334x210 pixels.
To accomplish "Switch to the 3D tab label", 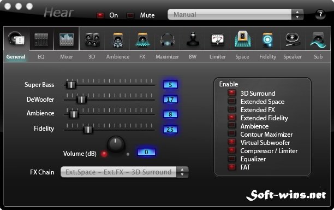I will coord(92,57).
